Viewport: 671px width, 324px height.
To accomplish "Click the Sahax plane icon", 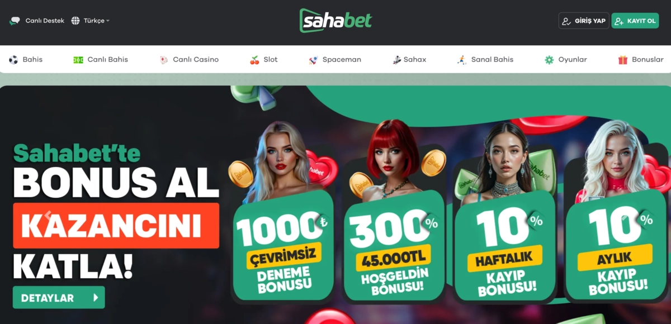I will (x=396, y=60).
